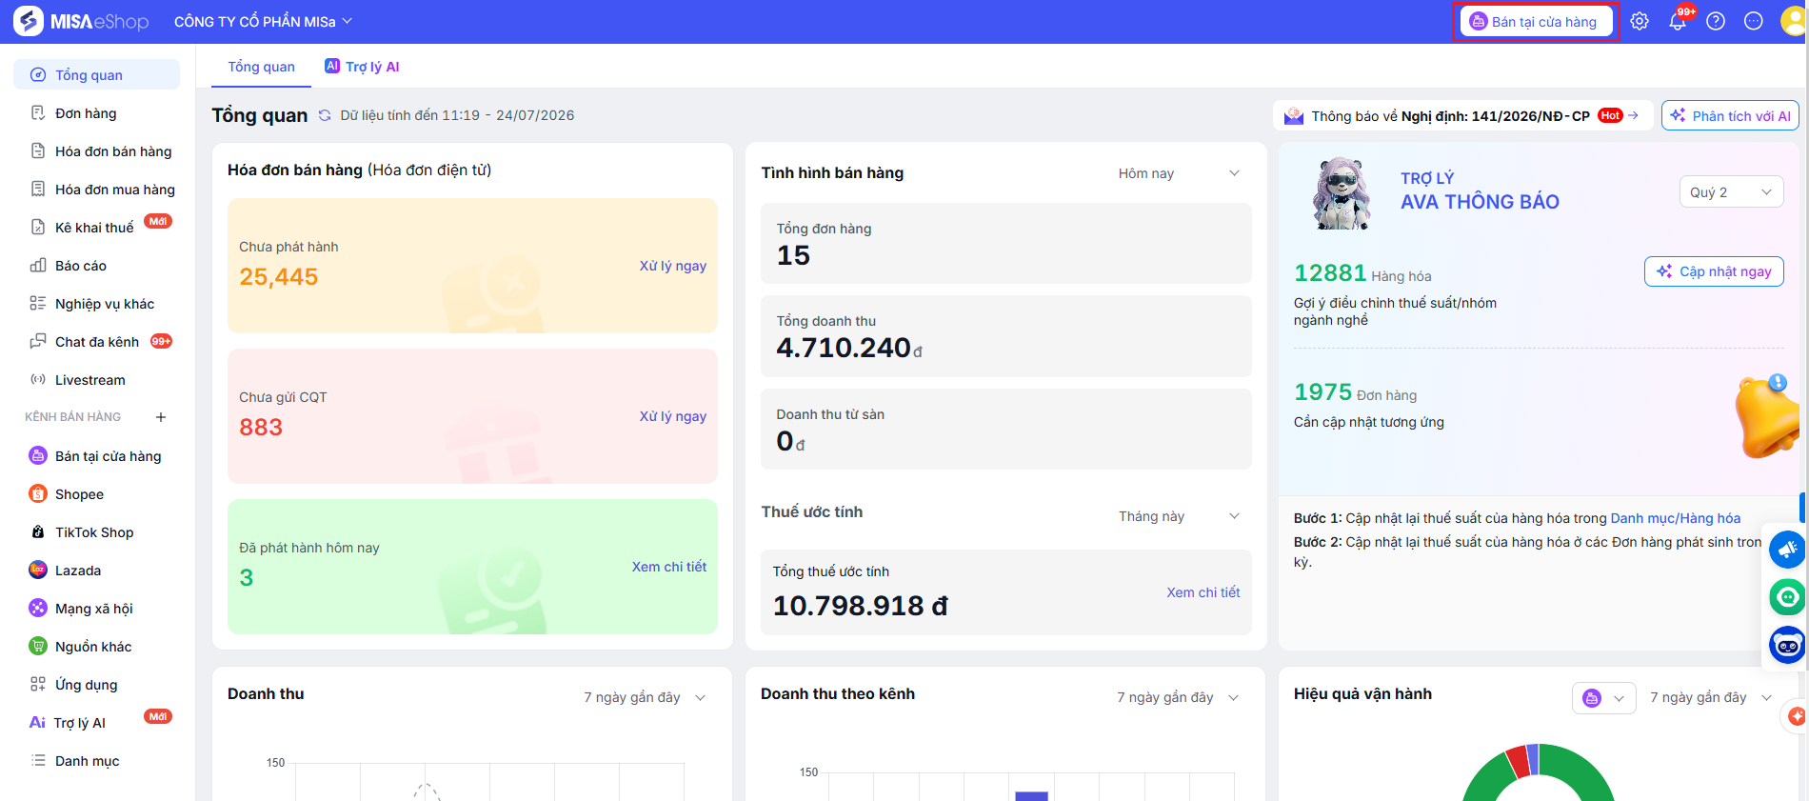Open Hóa đơn mua hàng menu item
This screenshot has height=801, width=1809.
[96, 190]
